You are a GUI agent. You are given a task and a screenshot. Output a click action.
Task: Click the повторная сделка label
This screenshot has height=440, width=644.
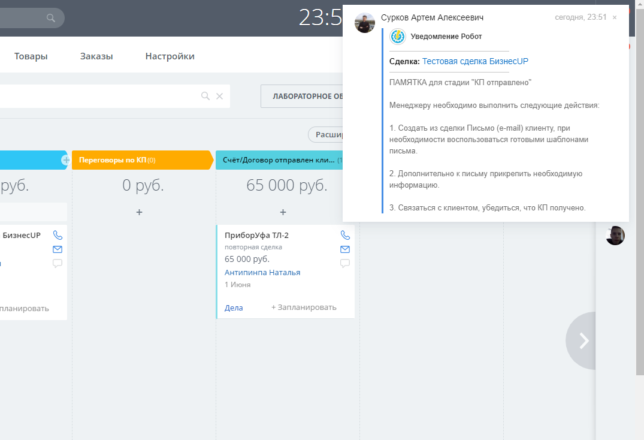click(x=253, y=248)
